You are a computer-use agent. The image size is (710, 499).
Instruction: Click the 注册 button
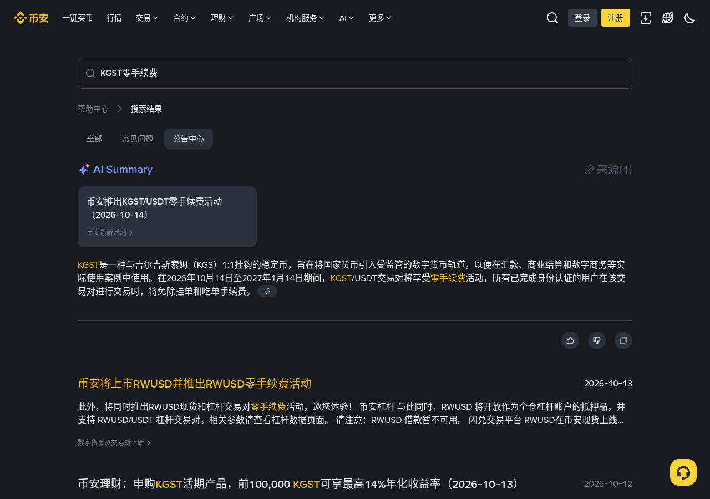point(616,18)
